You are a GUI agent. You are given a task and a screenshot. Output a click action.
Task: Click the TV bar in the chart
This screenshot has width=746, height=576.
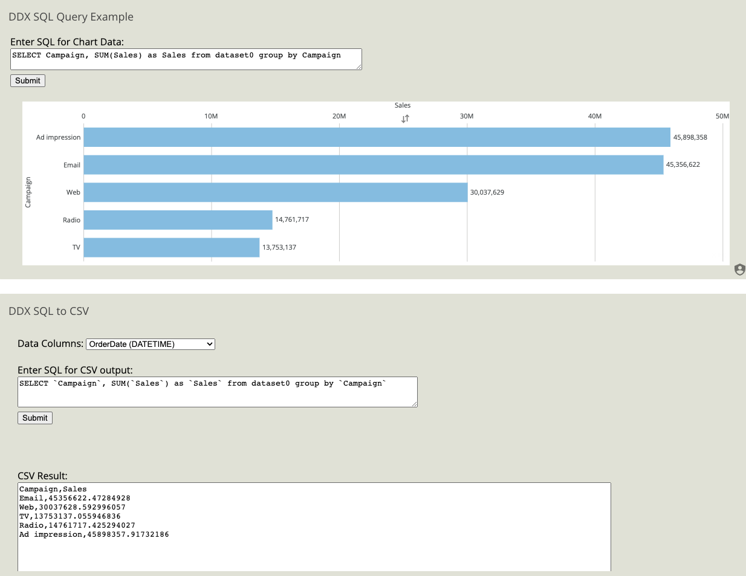click(x=171, y=247)
